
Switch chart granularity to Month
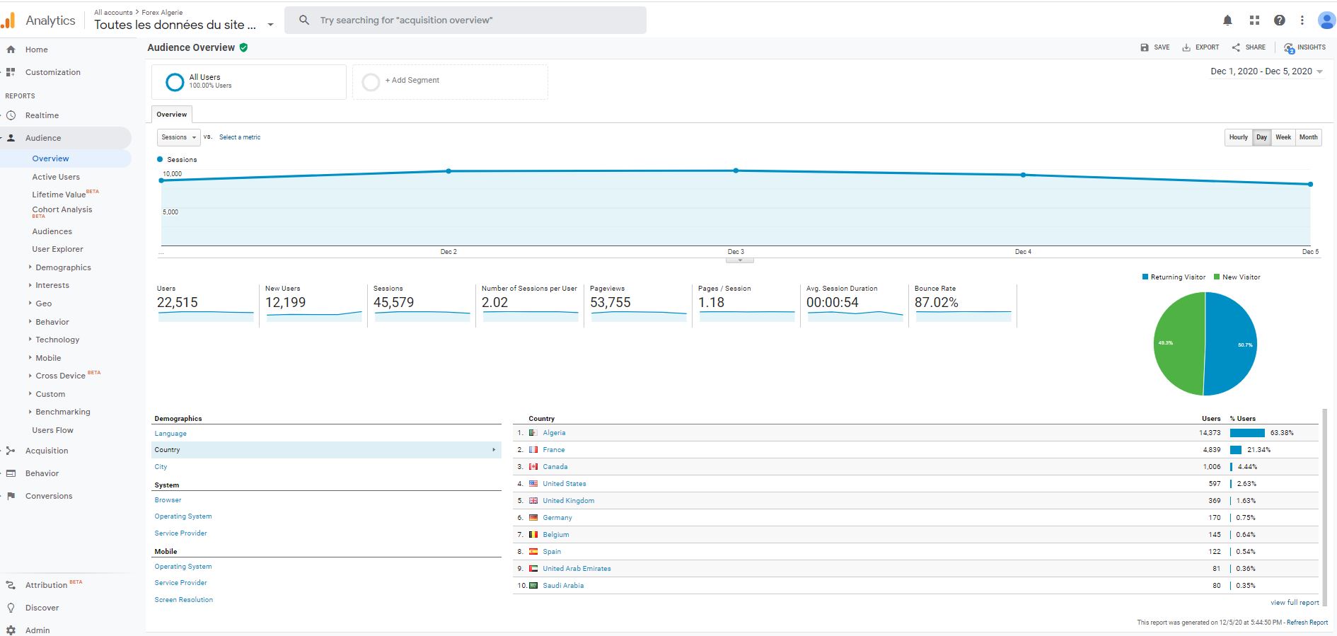pyautogui.click(x=1308, y=137)
